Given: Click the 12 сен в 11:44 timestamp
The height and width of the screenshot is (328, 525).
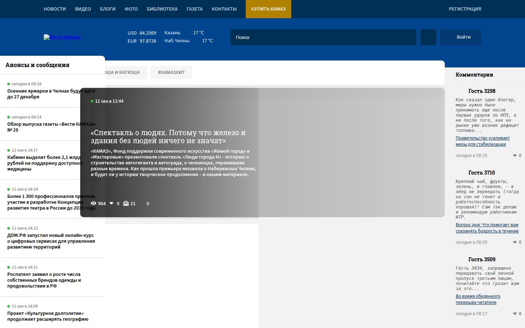Looking at the screenshot, I should (109, 101).
